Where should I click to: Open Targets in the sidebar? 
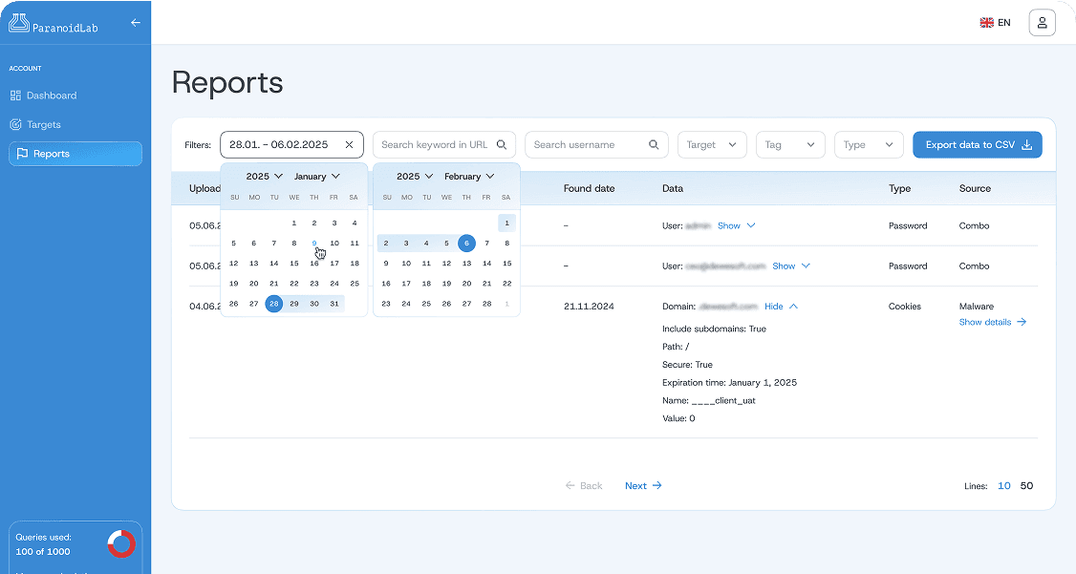(43, 124)
